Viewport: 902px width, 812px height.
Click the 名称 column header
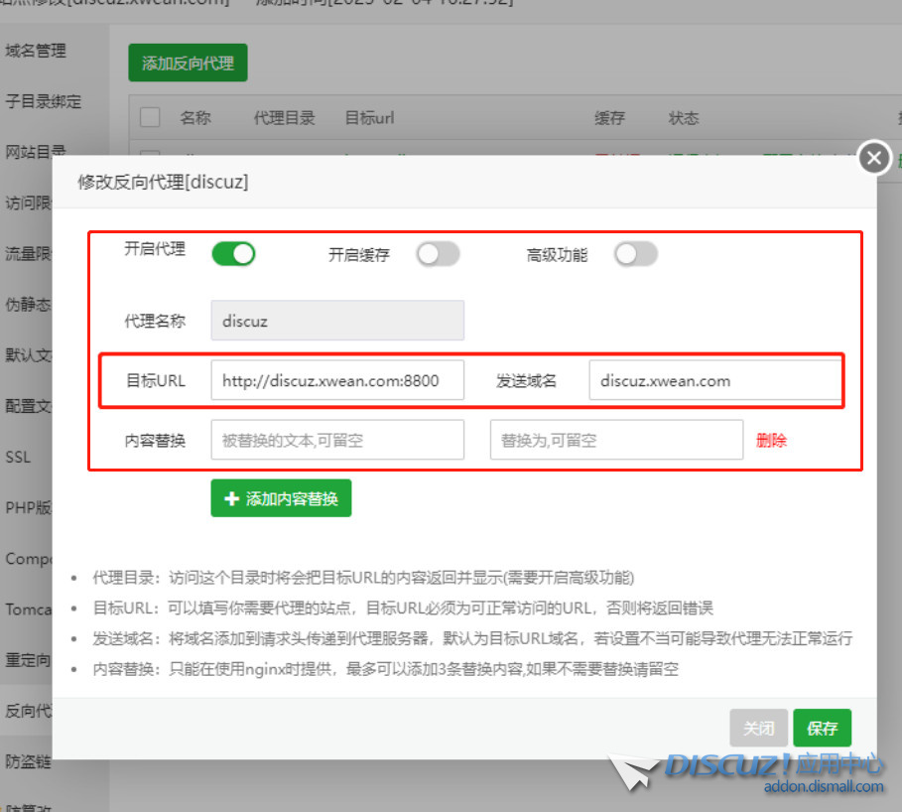coord(195,118)
